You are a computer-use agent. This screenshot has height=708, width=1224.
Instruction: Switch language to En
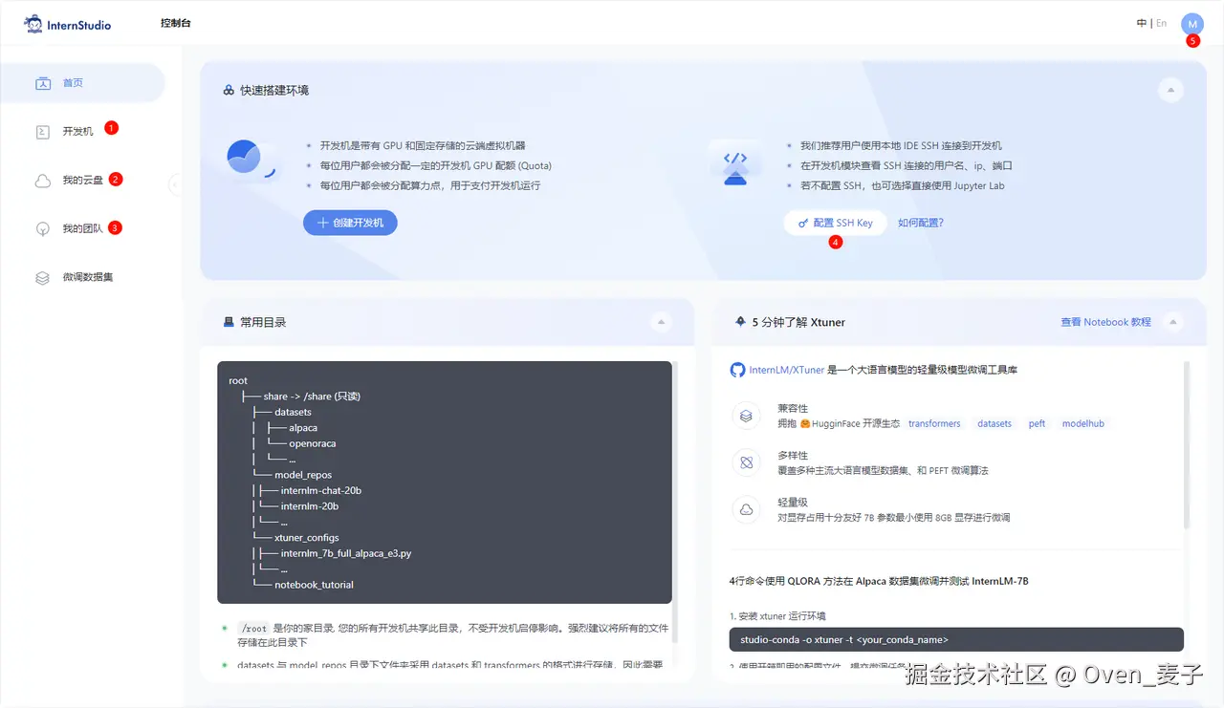coord(1162,23)
